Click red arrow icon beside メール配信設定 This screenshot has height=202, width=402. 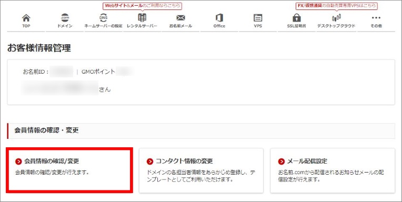pos(282,161)
